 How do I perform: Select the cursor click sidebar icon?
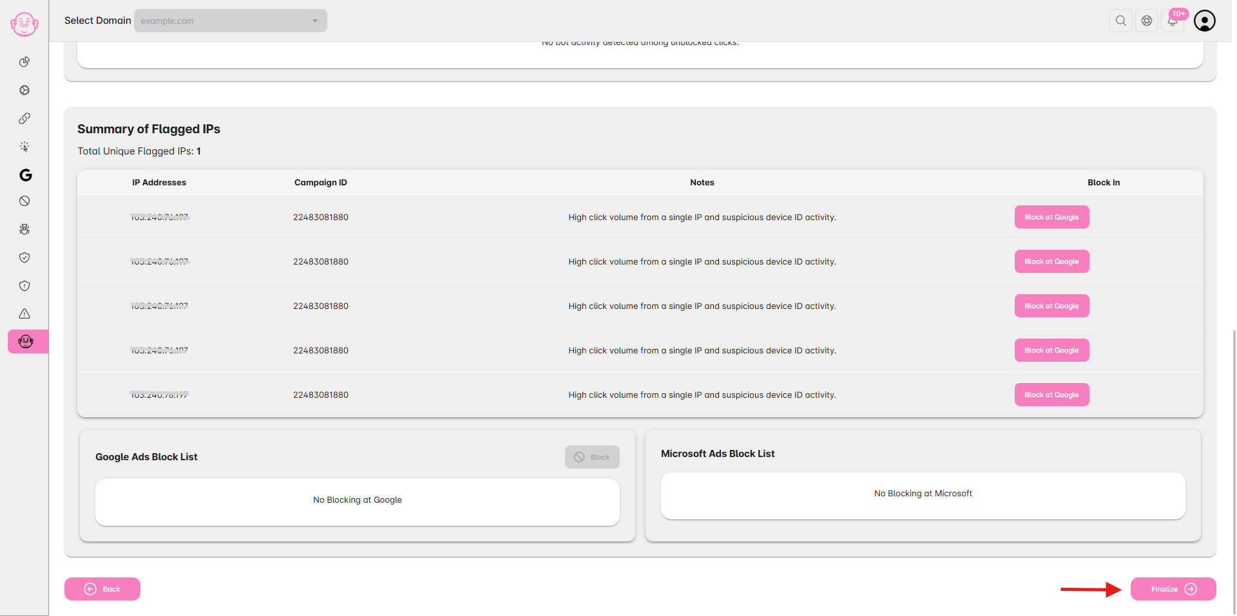[x=24, y=147]
